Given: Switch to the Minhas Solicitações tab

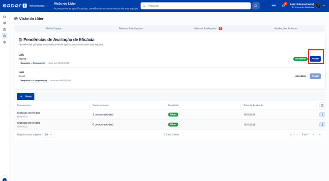Looking at the screenshot, I should pos(131,28).
